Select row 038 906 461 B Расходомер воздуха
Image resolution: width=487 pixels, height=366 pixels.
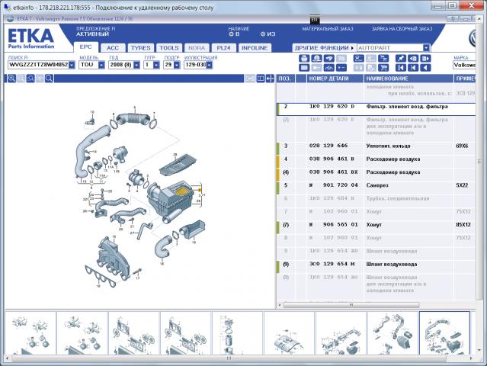[x=376, y=162]
